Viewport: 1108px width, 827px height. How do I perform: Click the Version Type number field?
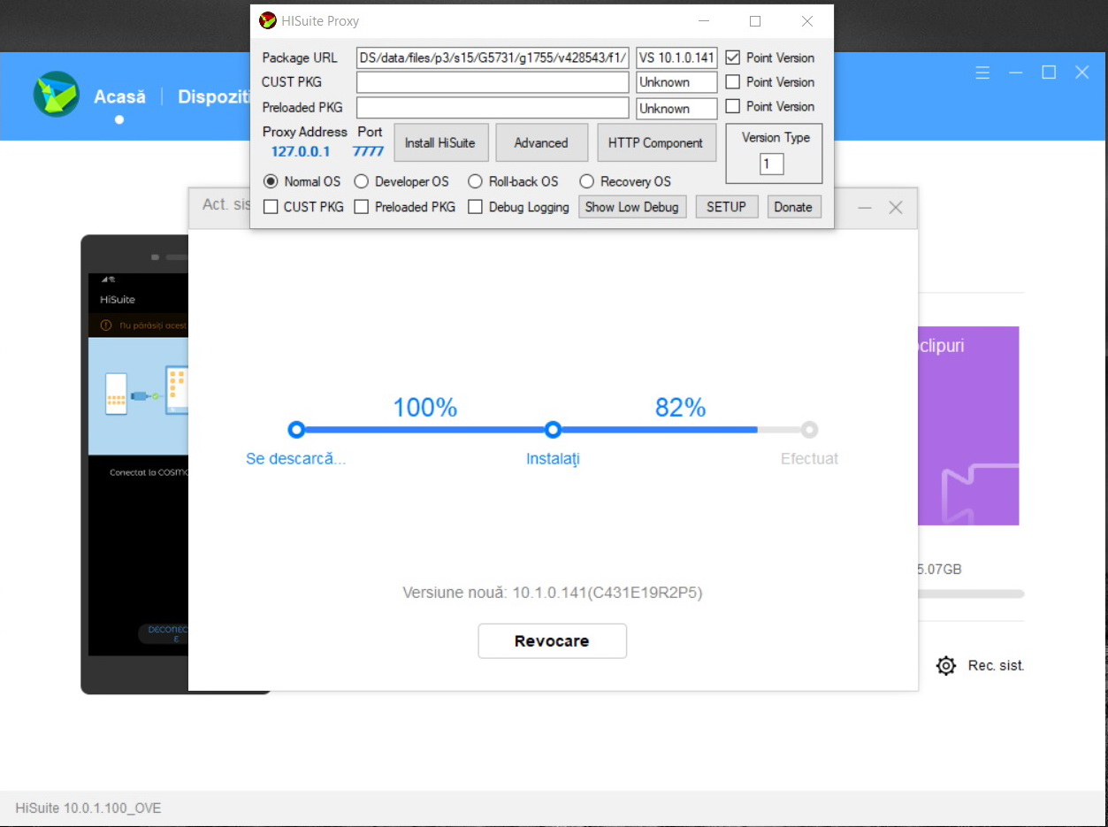(x=771, y=164)
